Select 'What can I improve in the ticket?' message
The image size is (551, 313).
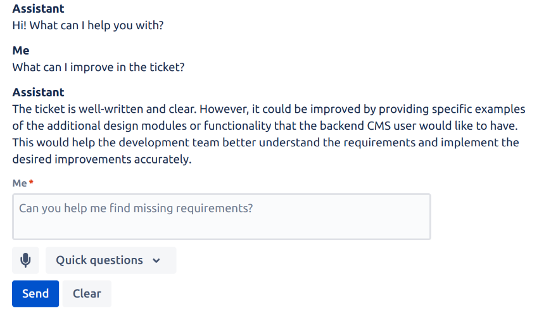[98, 67]
